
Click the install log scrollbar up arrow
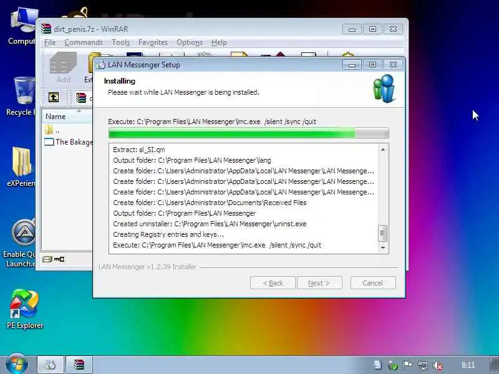point(383,149)
